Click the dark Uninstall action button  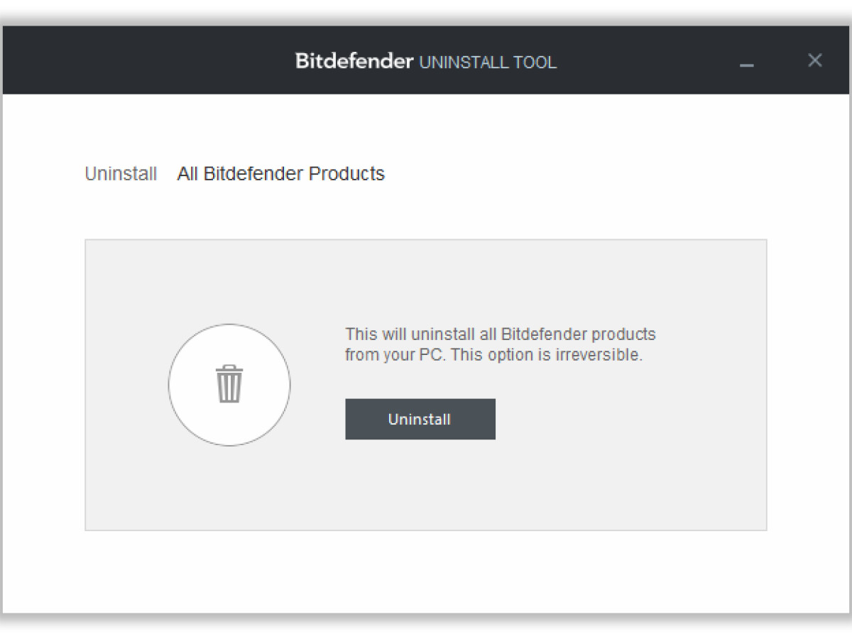tap(420, 419)
